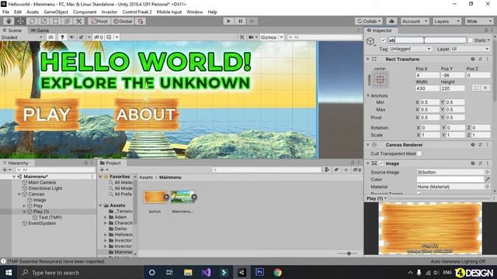Viewport: 497px width, 279px height.
Task: Switch to the Game tab
Action: coord(40,30)
